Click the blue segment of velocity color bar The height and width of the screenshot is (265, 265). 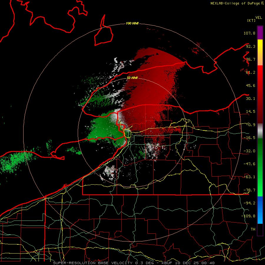click(x=260, y=210)
